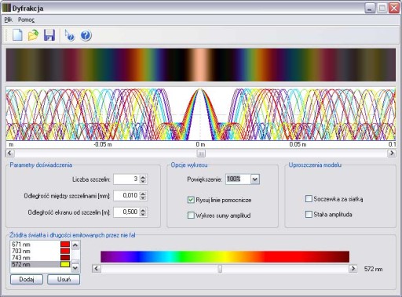The image size is (402, 297).
Task: Open the Plik menu
Action: point(8,20)
